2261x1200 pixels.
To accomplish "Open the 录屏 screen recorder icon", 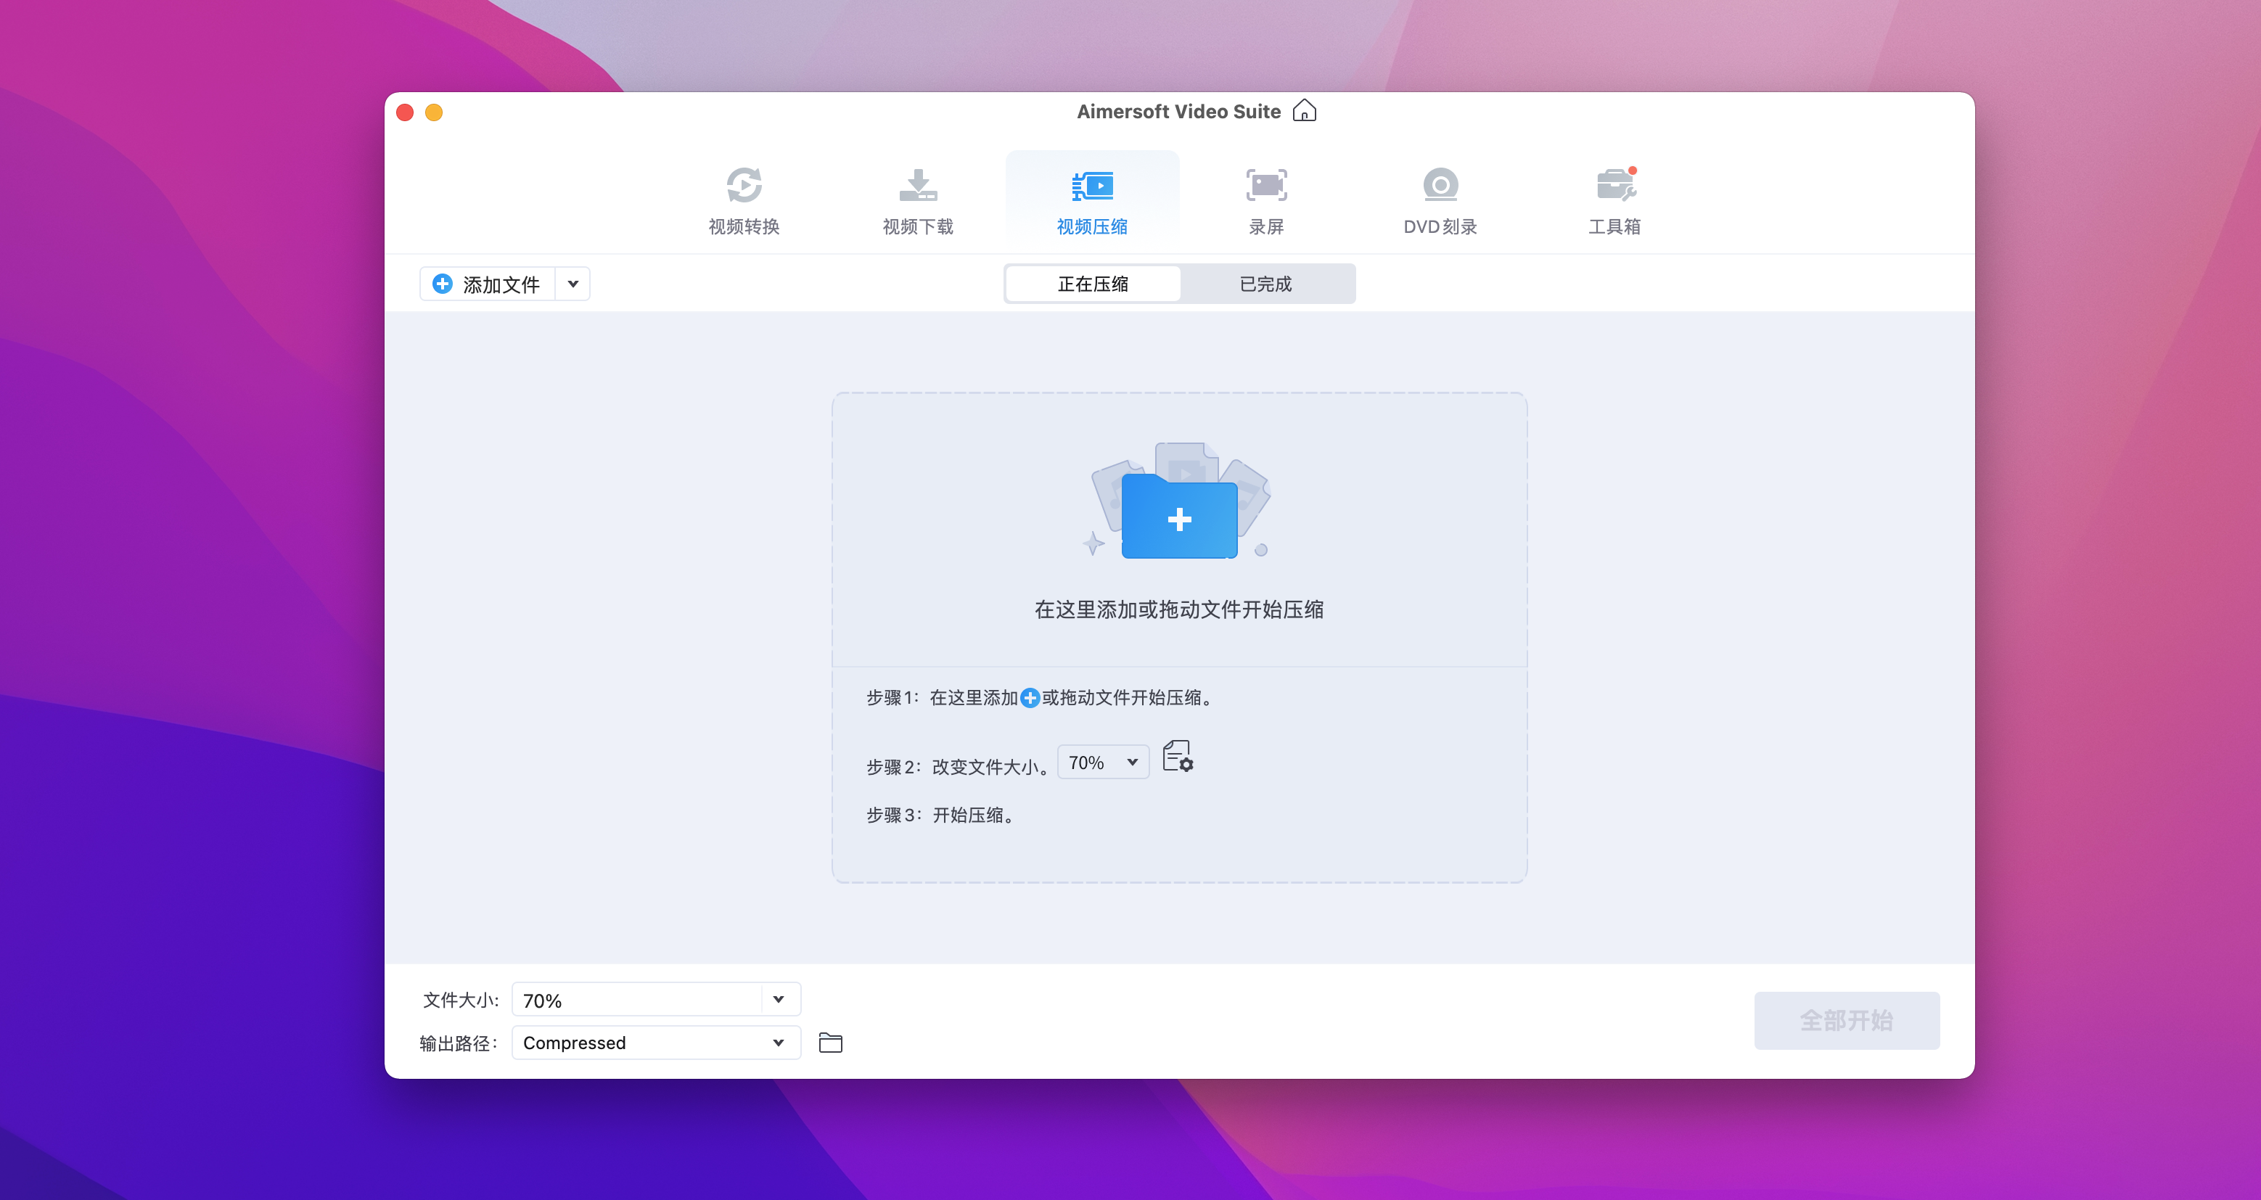I will point(1265,185).
